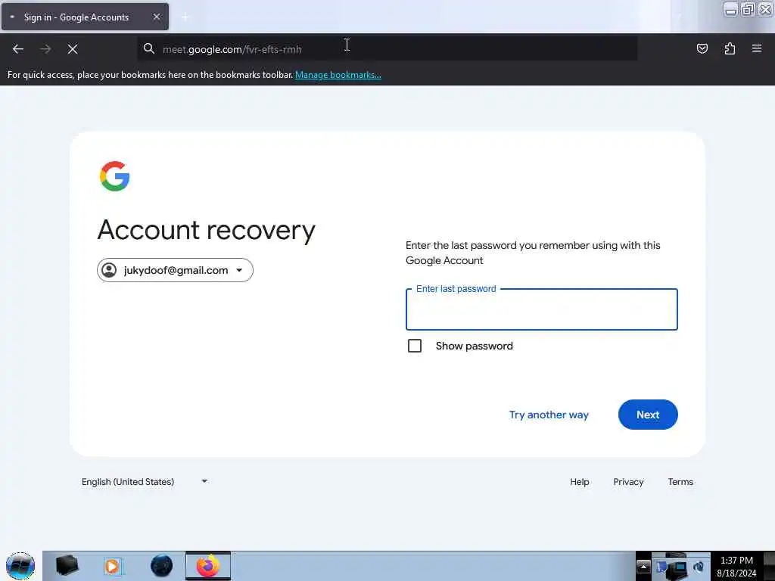Choose Try another way
Screen dimensions: 775x581
coord(549,415)
